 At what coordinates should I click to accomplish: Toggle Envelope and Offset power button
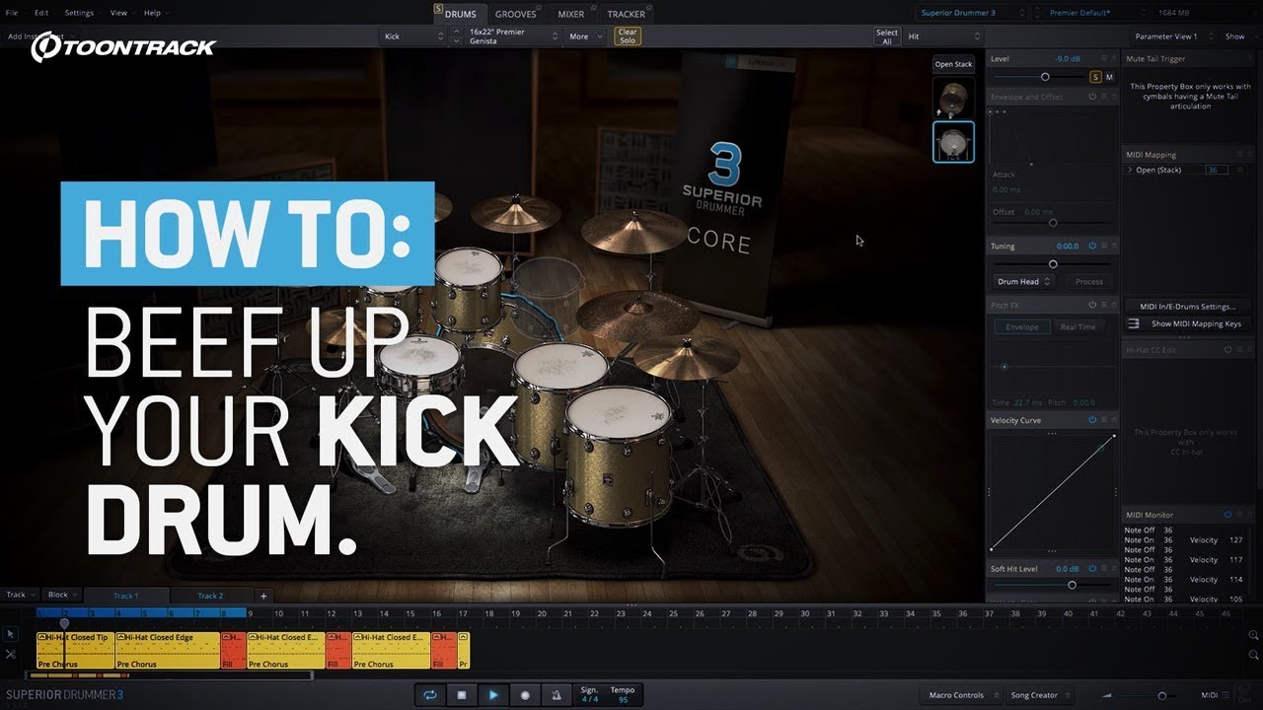click(1092, 97)
